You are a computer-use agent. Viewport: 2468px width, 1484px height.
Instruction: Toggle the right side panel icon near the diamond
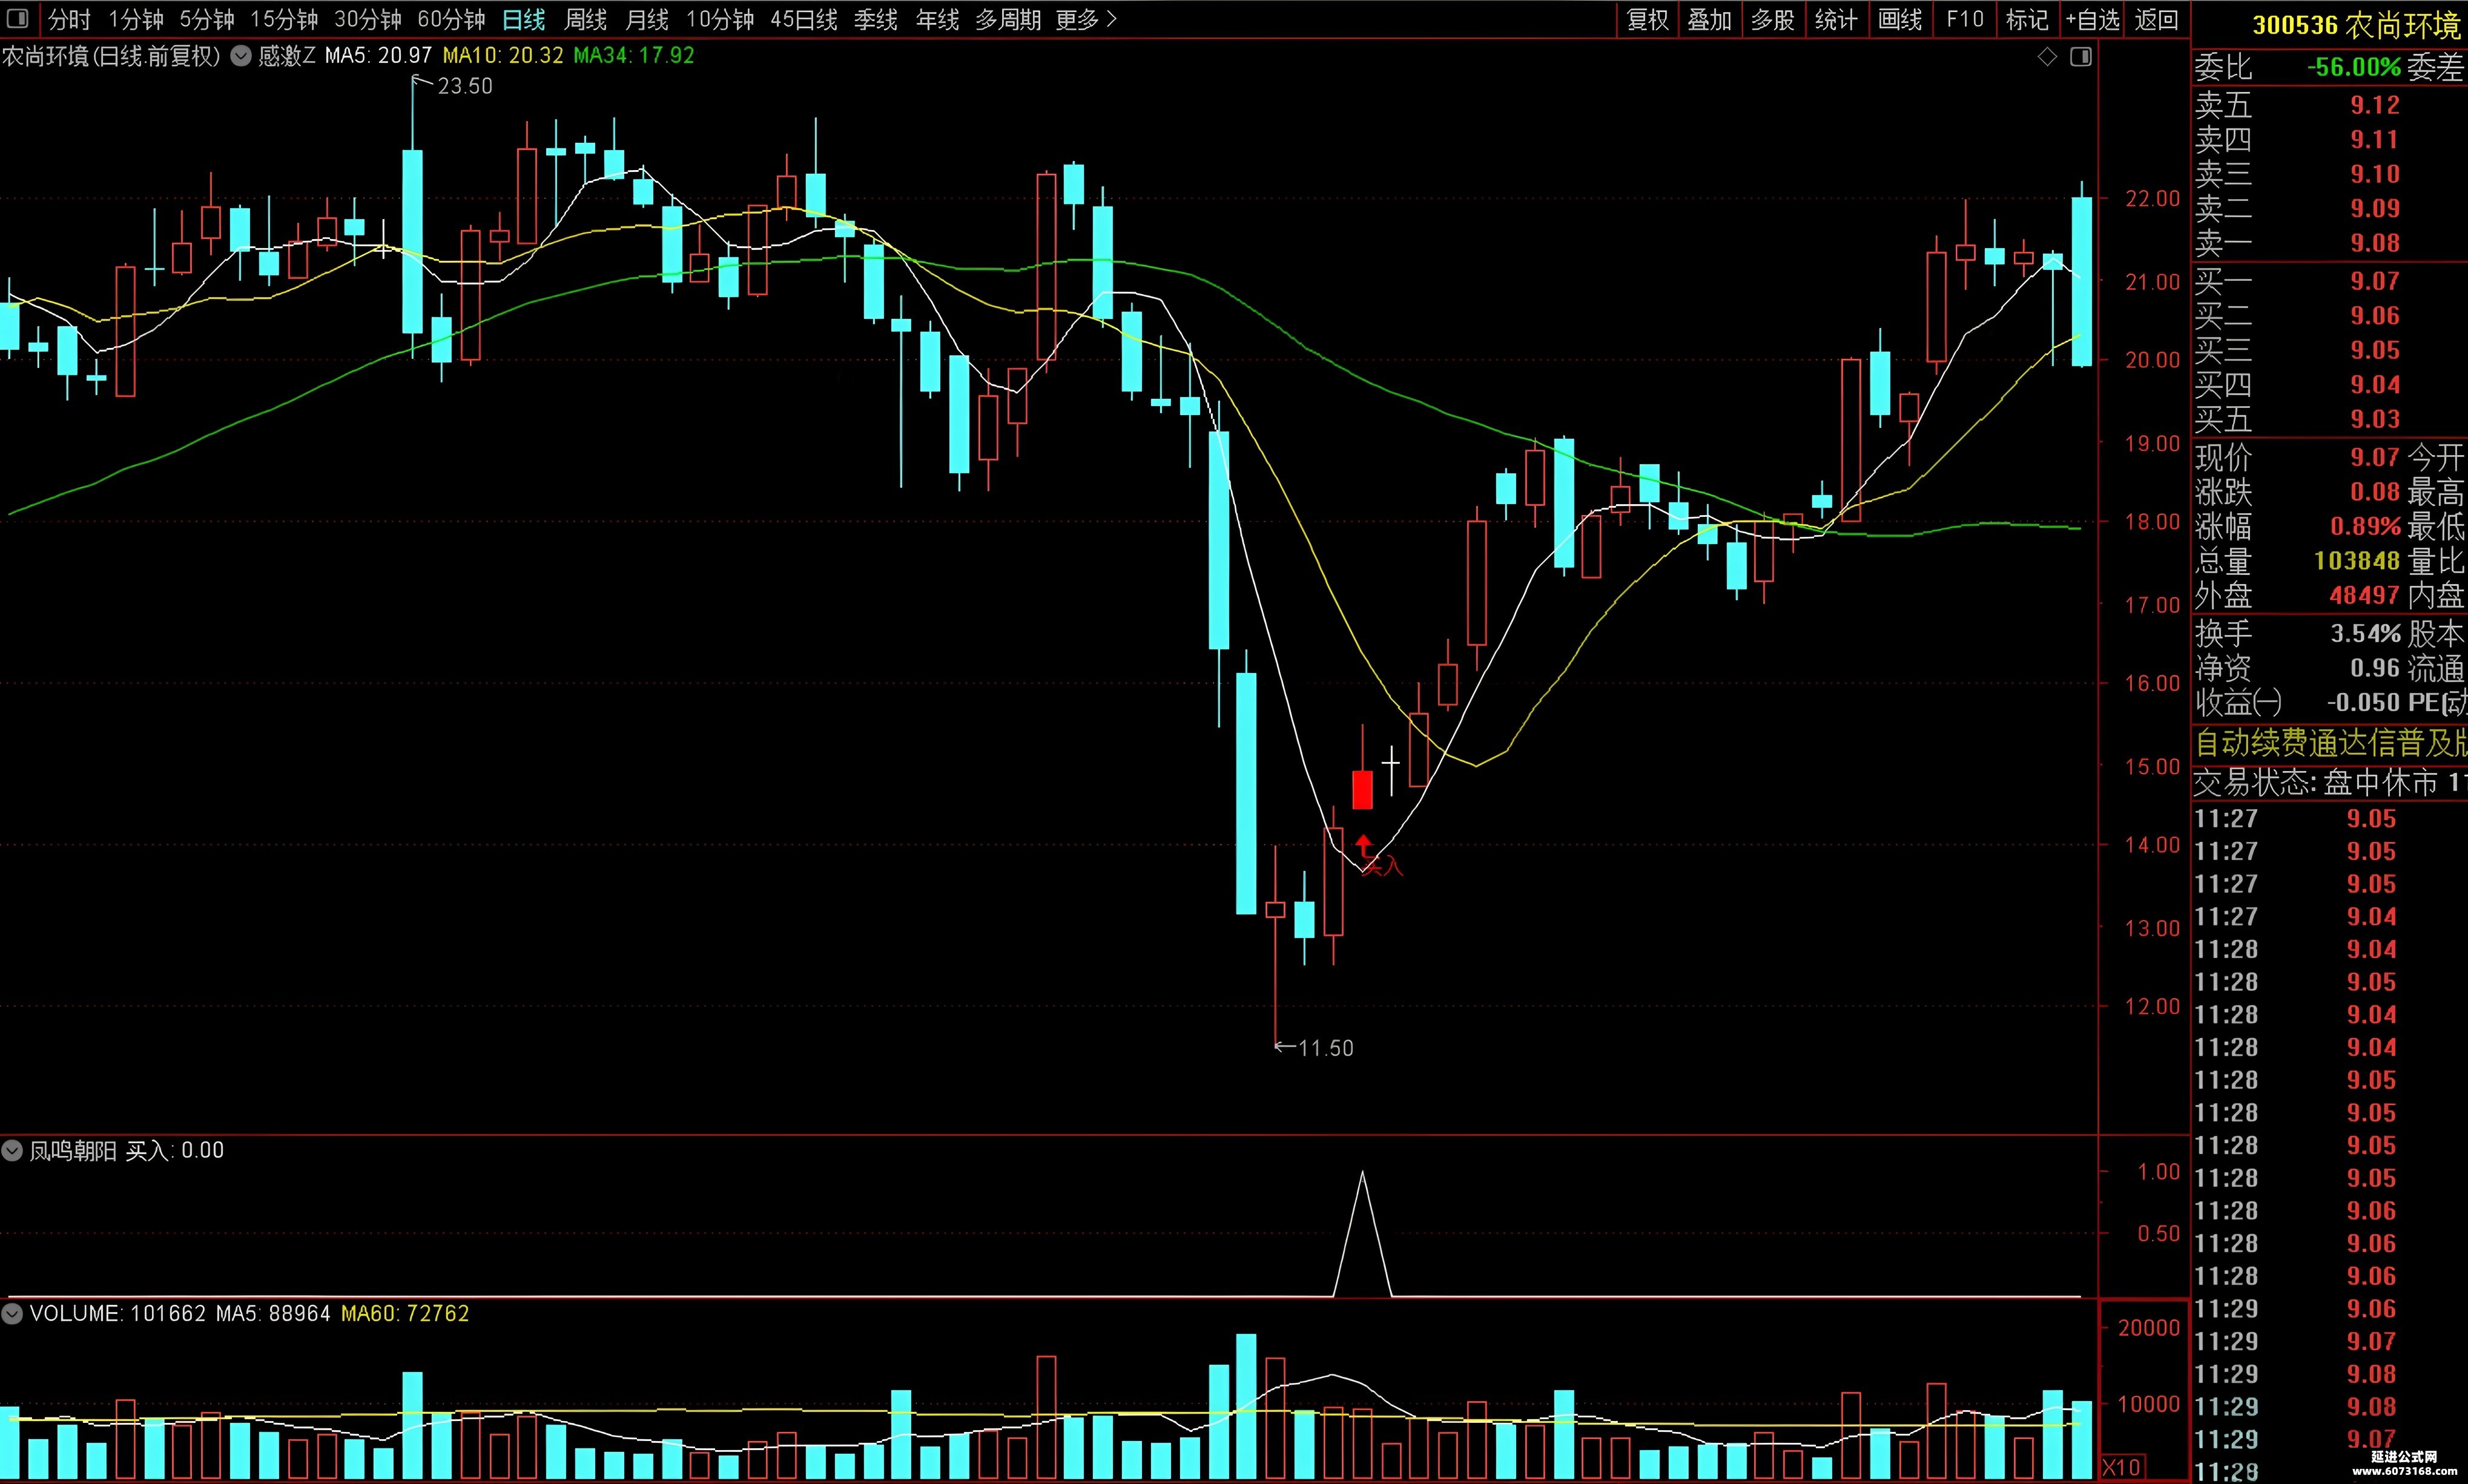(x=2081, y=57)
